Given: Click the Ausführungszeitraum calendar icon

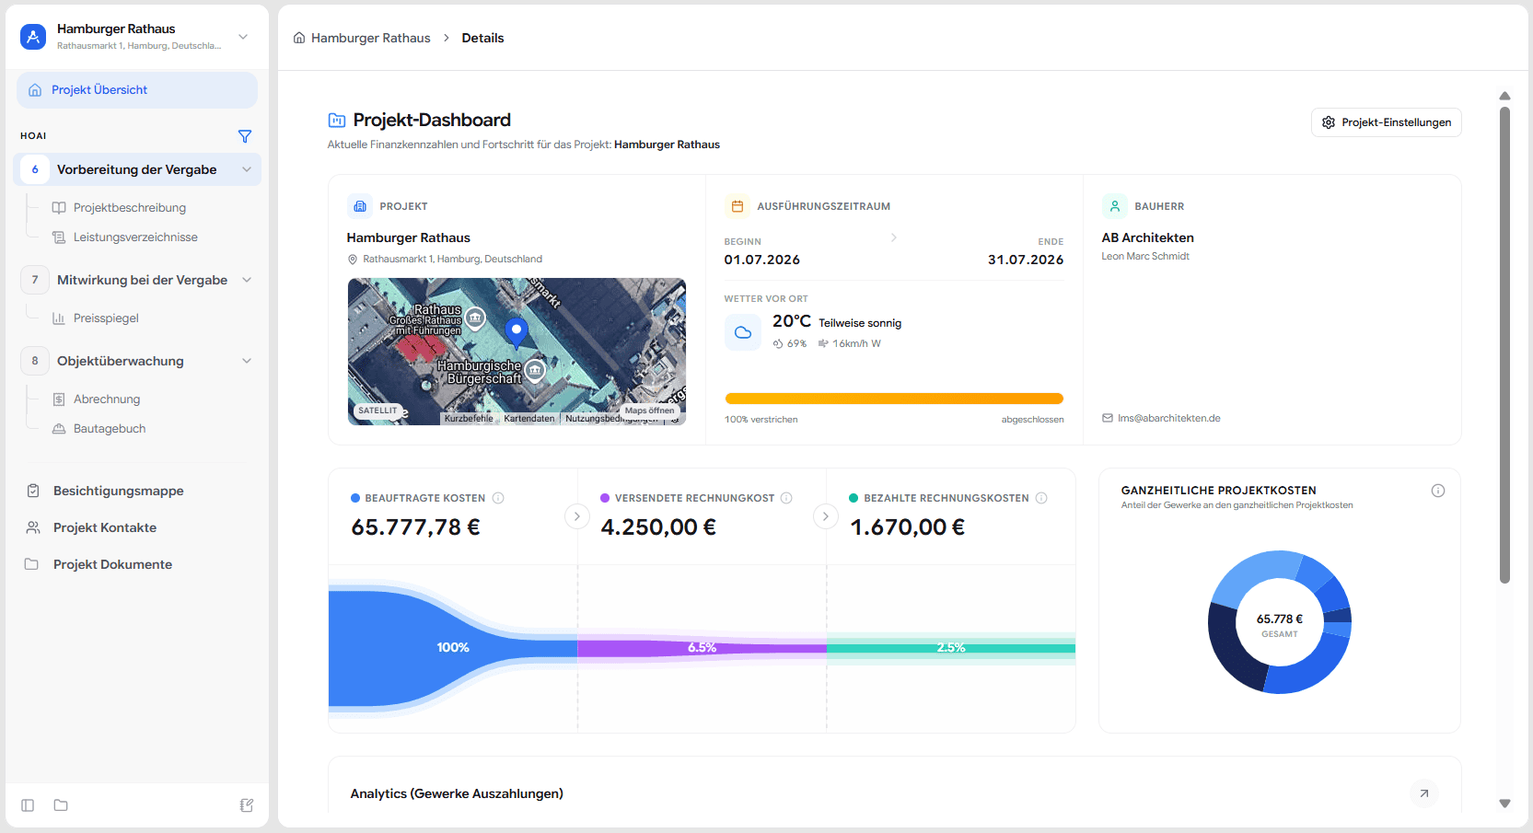Looking at the screenshot, I should [737, 206].
